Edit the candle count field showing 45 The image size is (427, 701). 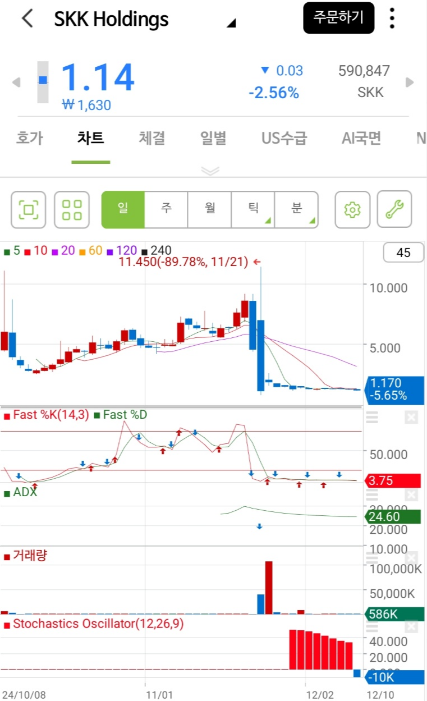click(403, 253)
